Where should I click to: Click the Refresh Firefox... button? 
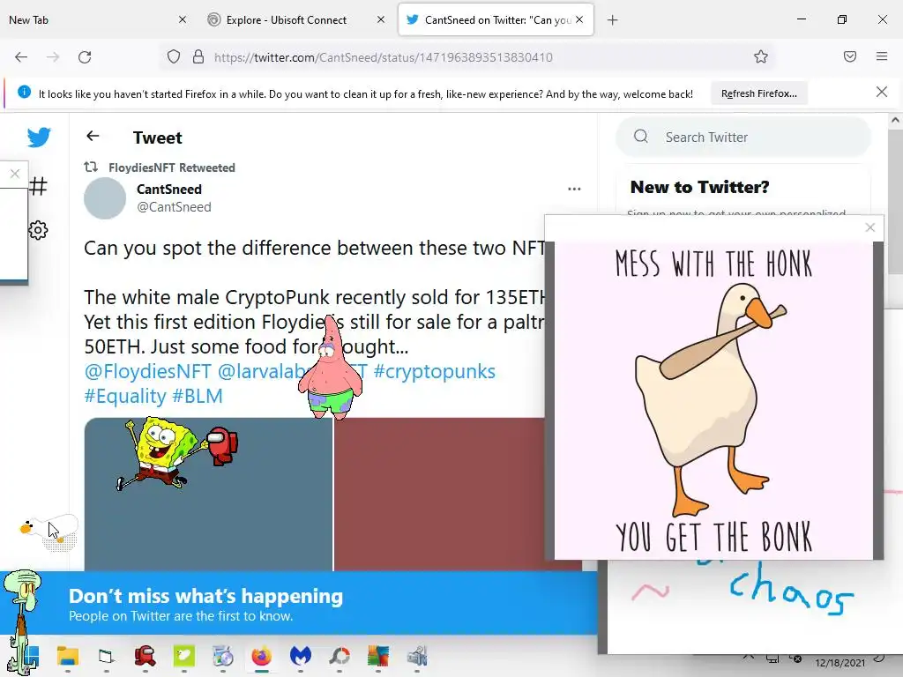pos(759,93)
